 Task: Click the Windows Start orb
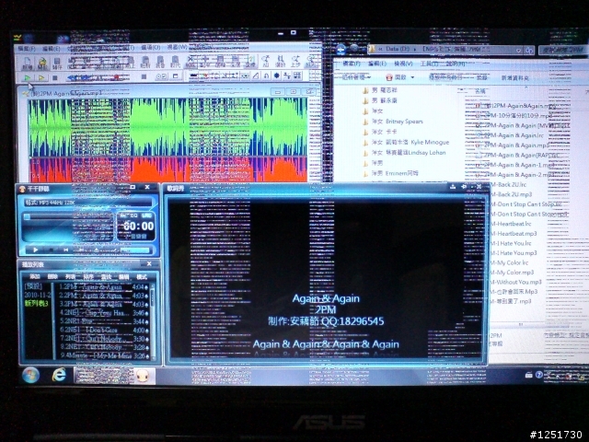click(30, 375)
